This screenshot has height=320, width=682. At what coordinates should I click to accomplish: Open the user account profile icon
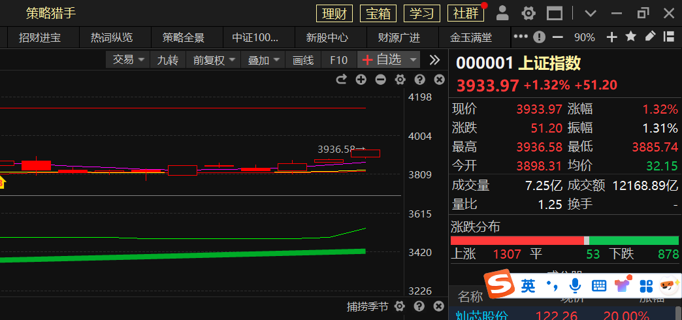502,13
